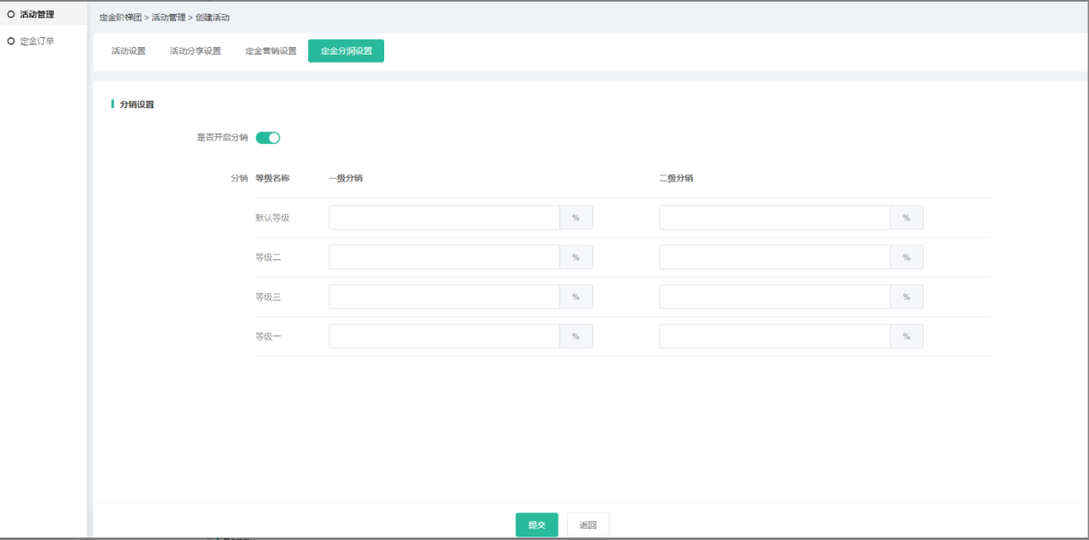Select 等级一 二级分销 input box
Viewport: 1089px width, 540px height.
(x=774, y=337)
